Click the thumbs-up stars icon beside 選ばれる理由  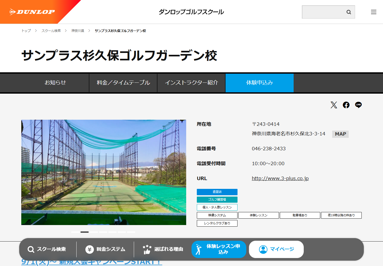tap(147, 249)
